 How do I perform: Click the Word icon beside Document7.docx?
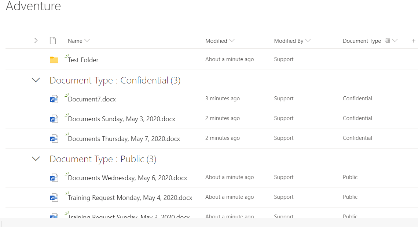point(54,99)
